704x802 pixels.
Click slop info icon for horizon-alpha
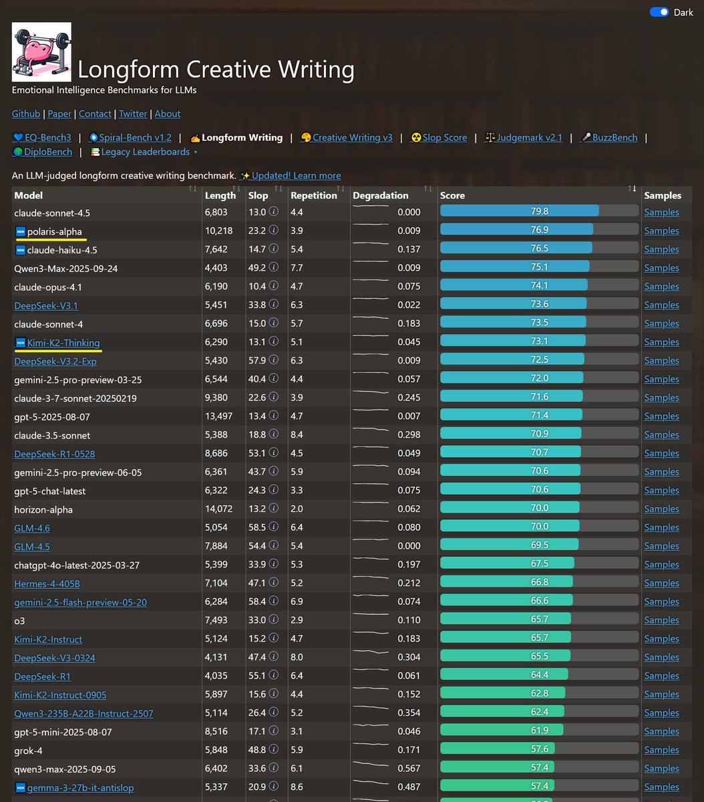click(273, 509)
